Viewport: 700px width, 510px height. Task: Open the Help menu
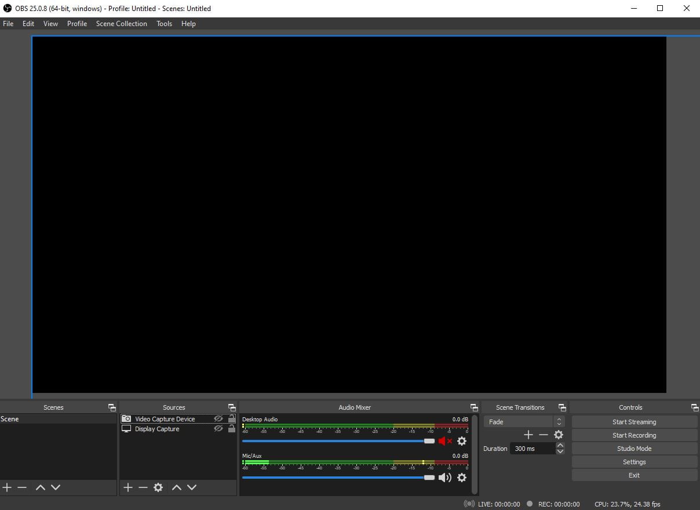(188, 24)
